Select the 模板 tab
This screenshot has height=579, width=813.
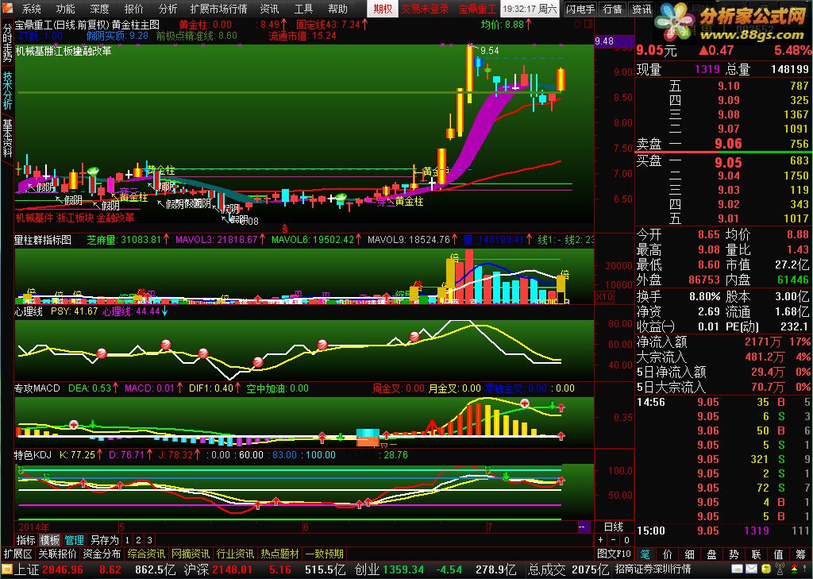tap(50, 540)
